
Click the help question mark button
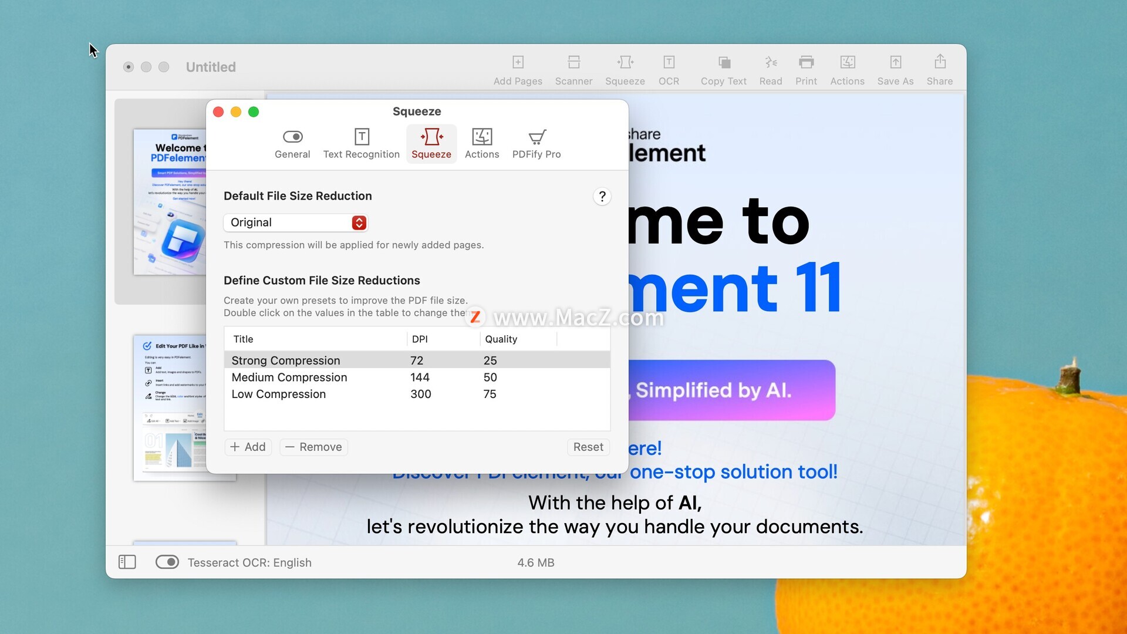[x=602, y=196]
